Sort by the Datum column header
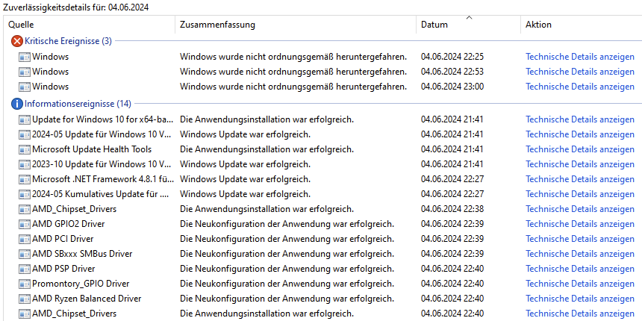642x321 pixels. (x=469, y=25)
